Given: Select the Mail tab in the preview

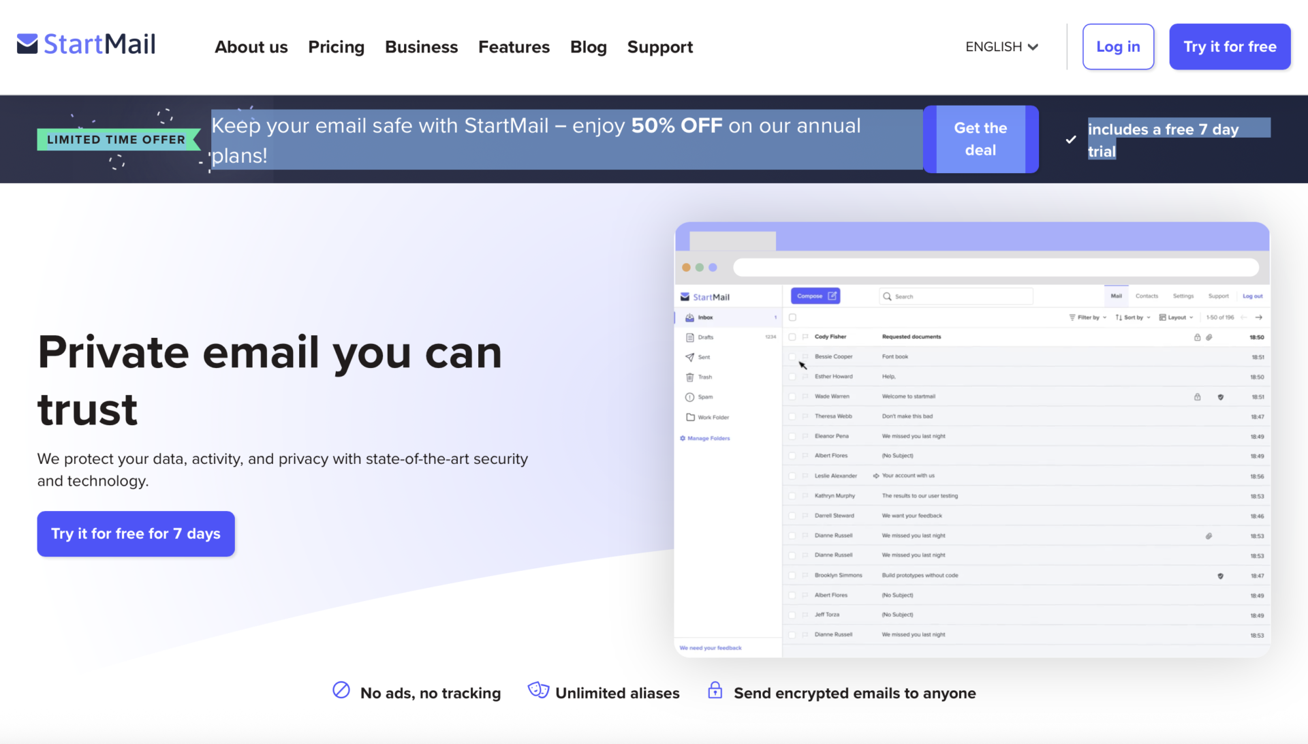Looking at the screenshot, I should pyautogui.click(x=1116, y=296).
